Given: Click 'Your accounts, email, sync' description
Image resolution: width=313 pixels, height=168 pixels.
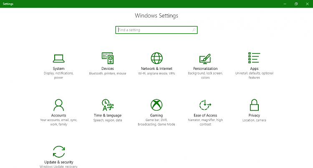Looking at the screenshot, I should pyautogui.click(x=59, y=122).
